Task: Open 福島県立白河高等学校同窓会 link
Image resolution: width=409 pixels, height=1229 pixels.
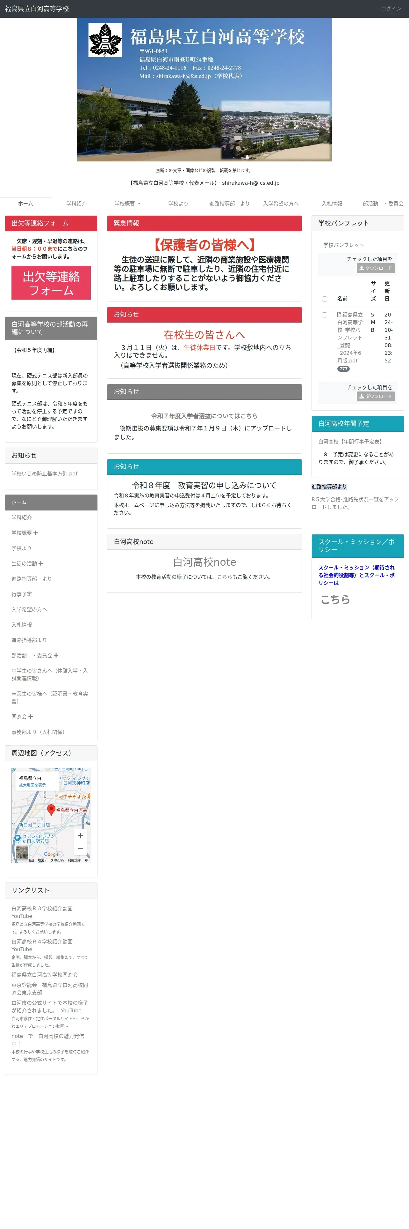Action: (x=44, y=975)
